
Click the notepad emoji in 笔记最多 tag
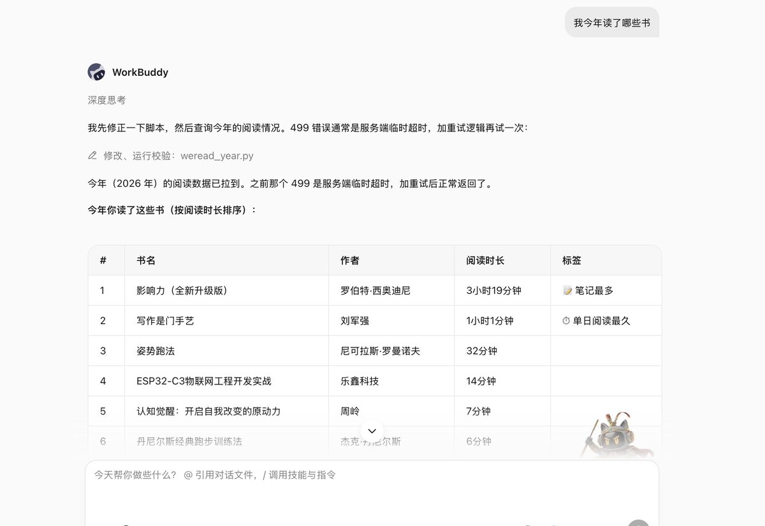point(567,291)
